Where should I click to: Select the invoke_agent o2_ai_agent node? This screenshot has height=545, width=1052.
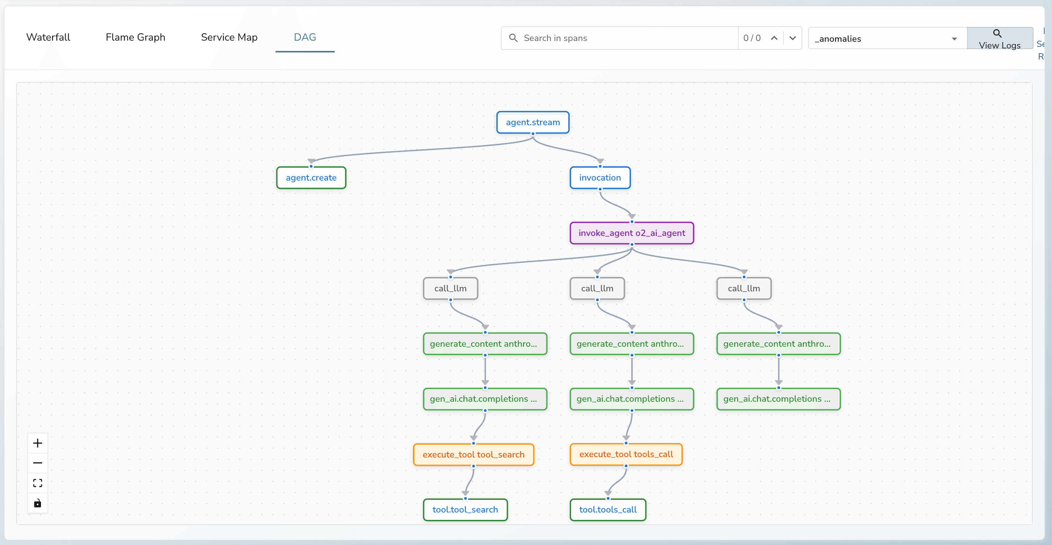pyautogui.click(x=632, y=233)
